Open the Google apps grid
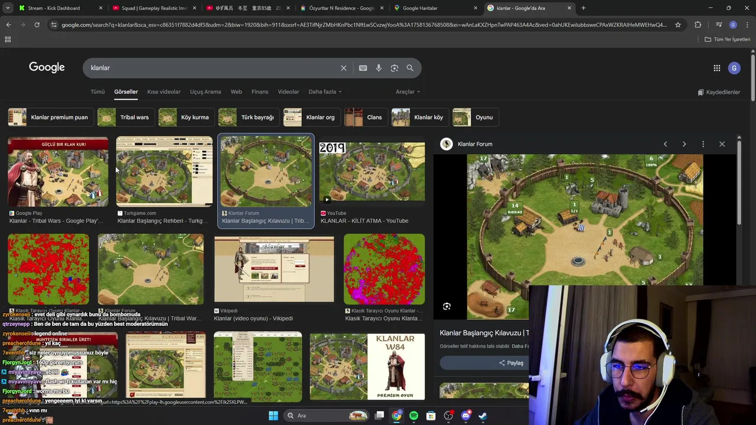The image size is (756, 425). [x=717, y=68]
